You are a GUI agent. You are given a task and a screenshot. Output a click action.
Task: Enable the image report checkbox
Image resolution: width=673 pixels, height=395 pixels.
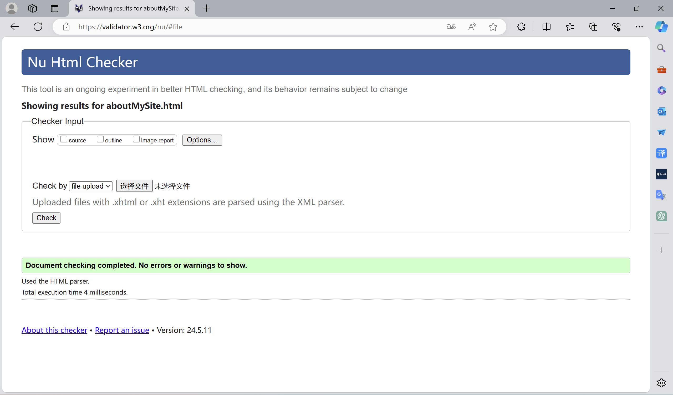pyautogui.click(x=136, y=139)
